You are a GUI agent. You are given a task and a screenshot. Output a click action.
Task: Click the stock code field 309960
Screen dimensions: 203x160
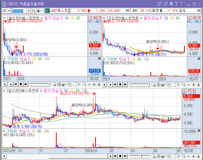(19, 11)
